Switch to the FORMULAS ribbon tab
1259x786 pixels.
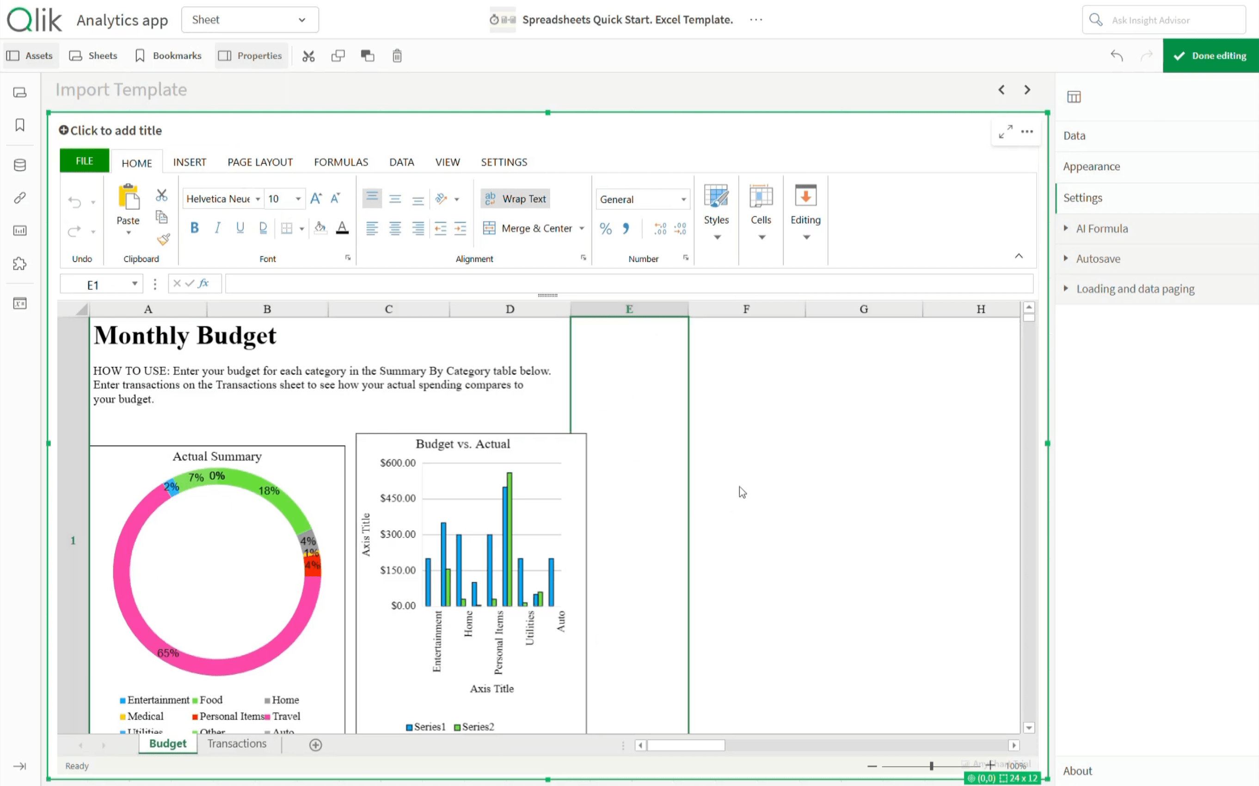tap(341, 162)
